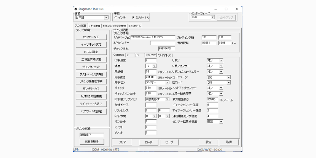Click the チェックサム field
Screen dimensions: 316x158
tap(167, 49)
